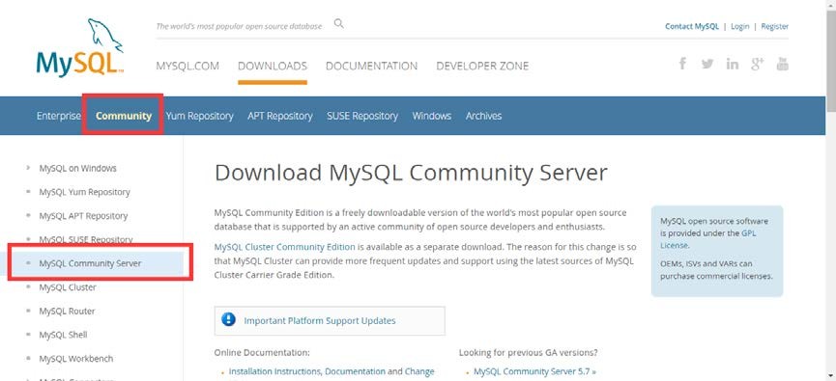The height and width of the screenshot is (381, 836).
Task: Click MySQL Cluster Community Edition link
Action: [x=285, y=247]
